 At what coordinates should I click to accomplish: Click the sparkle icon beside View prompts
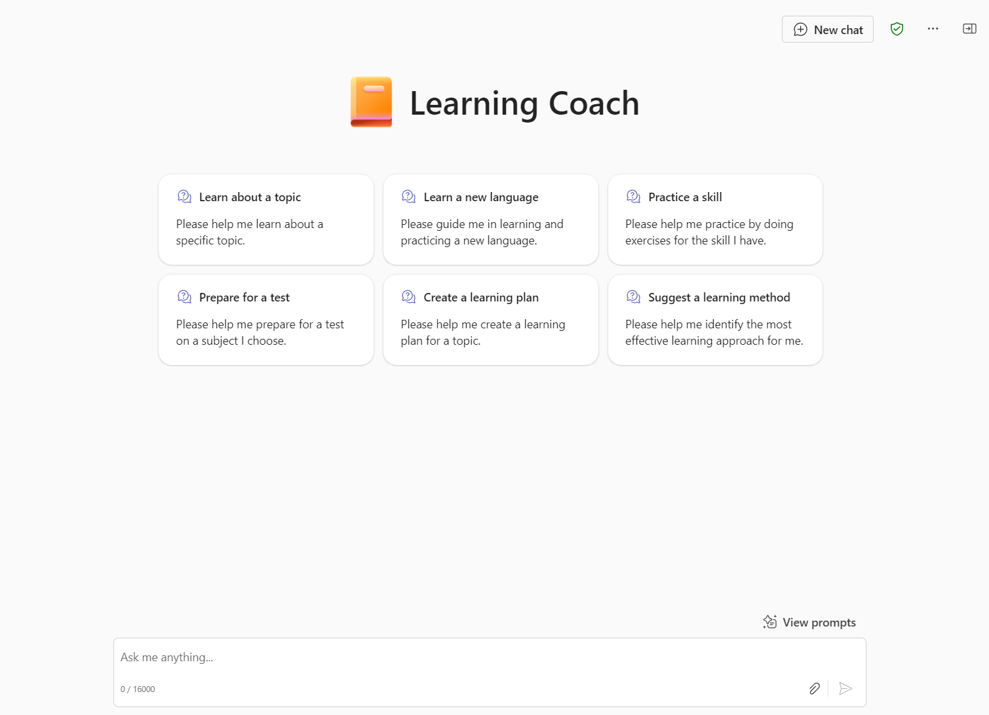tap(770, 622)
